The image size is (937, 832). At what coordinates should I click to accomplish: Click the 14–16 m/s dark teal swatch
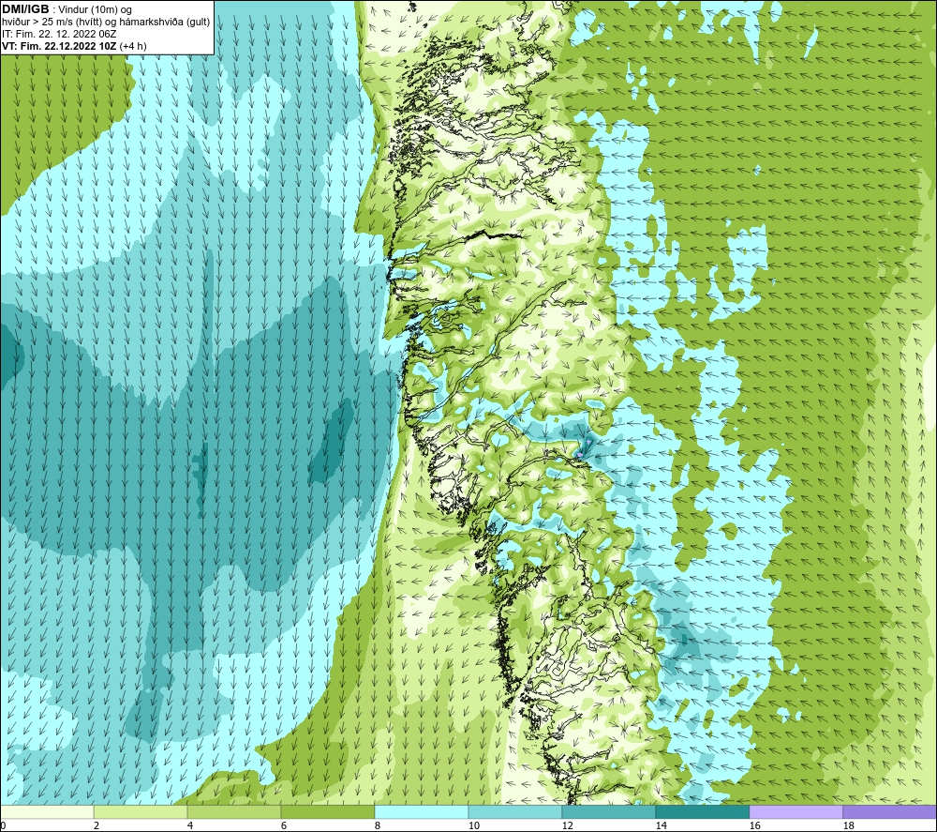point(702,811)
